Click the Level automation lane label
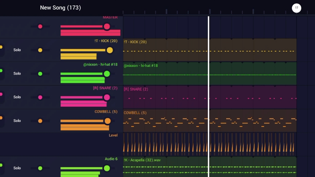 tap(113, 135)
